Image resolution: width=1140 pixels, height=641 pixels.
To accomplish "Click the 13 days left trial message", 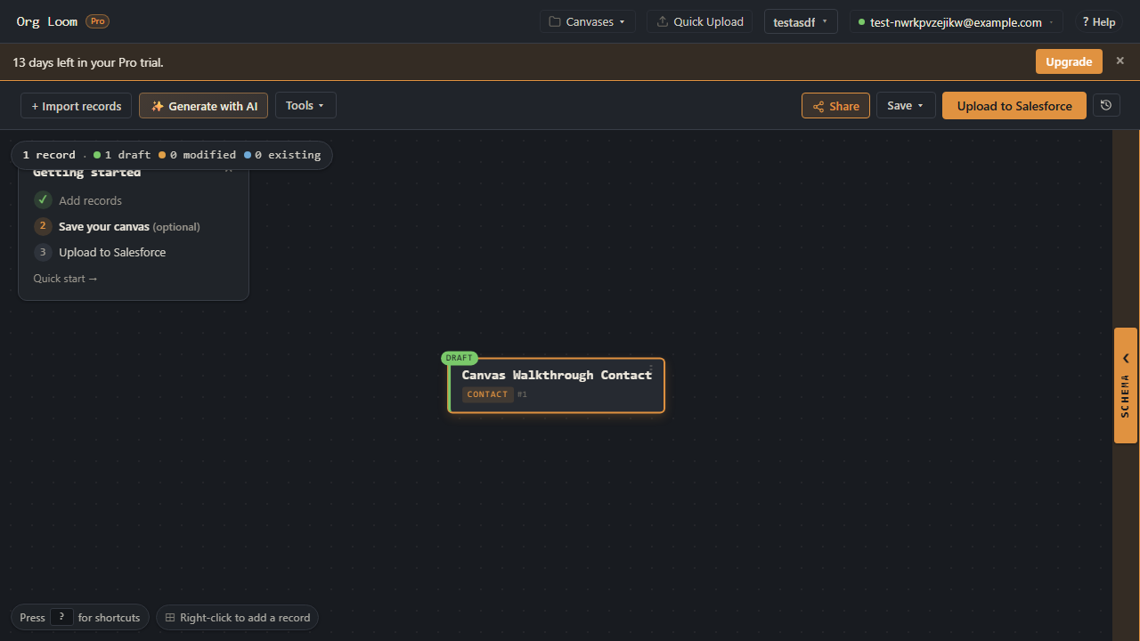I will coord(88,62).
